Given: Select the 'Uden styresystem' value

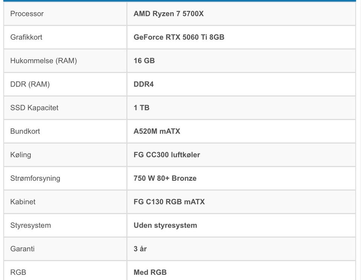Looking at the screenshot, I should 165,226.
